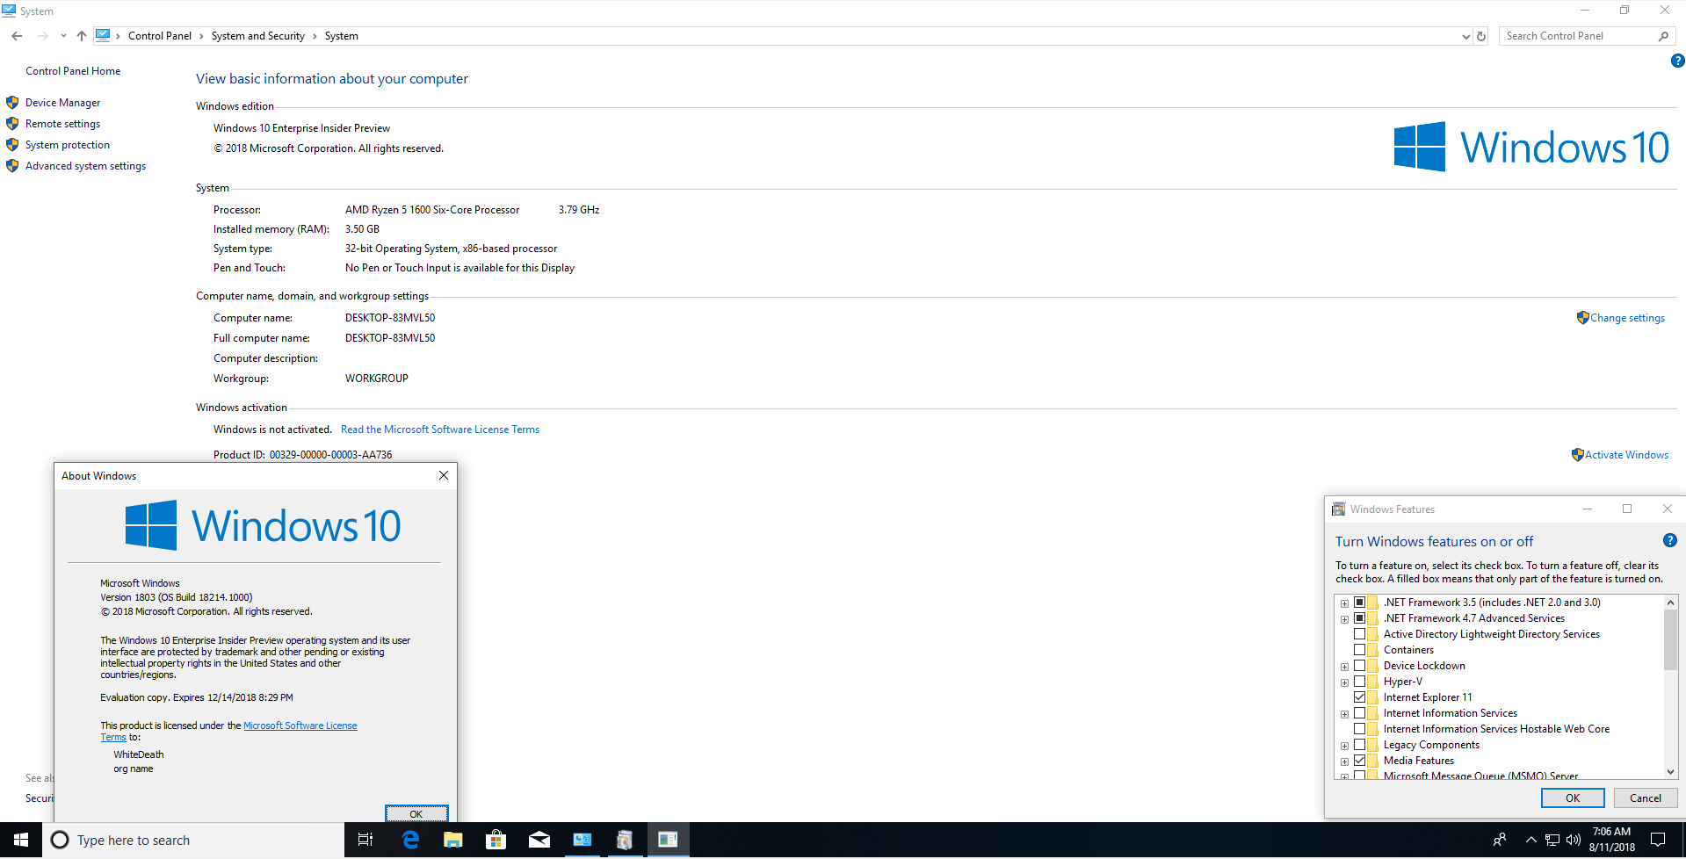The width and height of the screenshot is (1686, 859).
Task: Go to Control Panel Home
Action: coord(73,71)
